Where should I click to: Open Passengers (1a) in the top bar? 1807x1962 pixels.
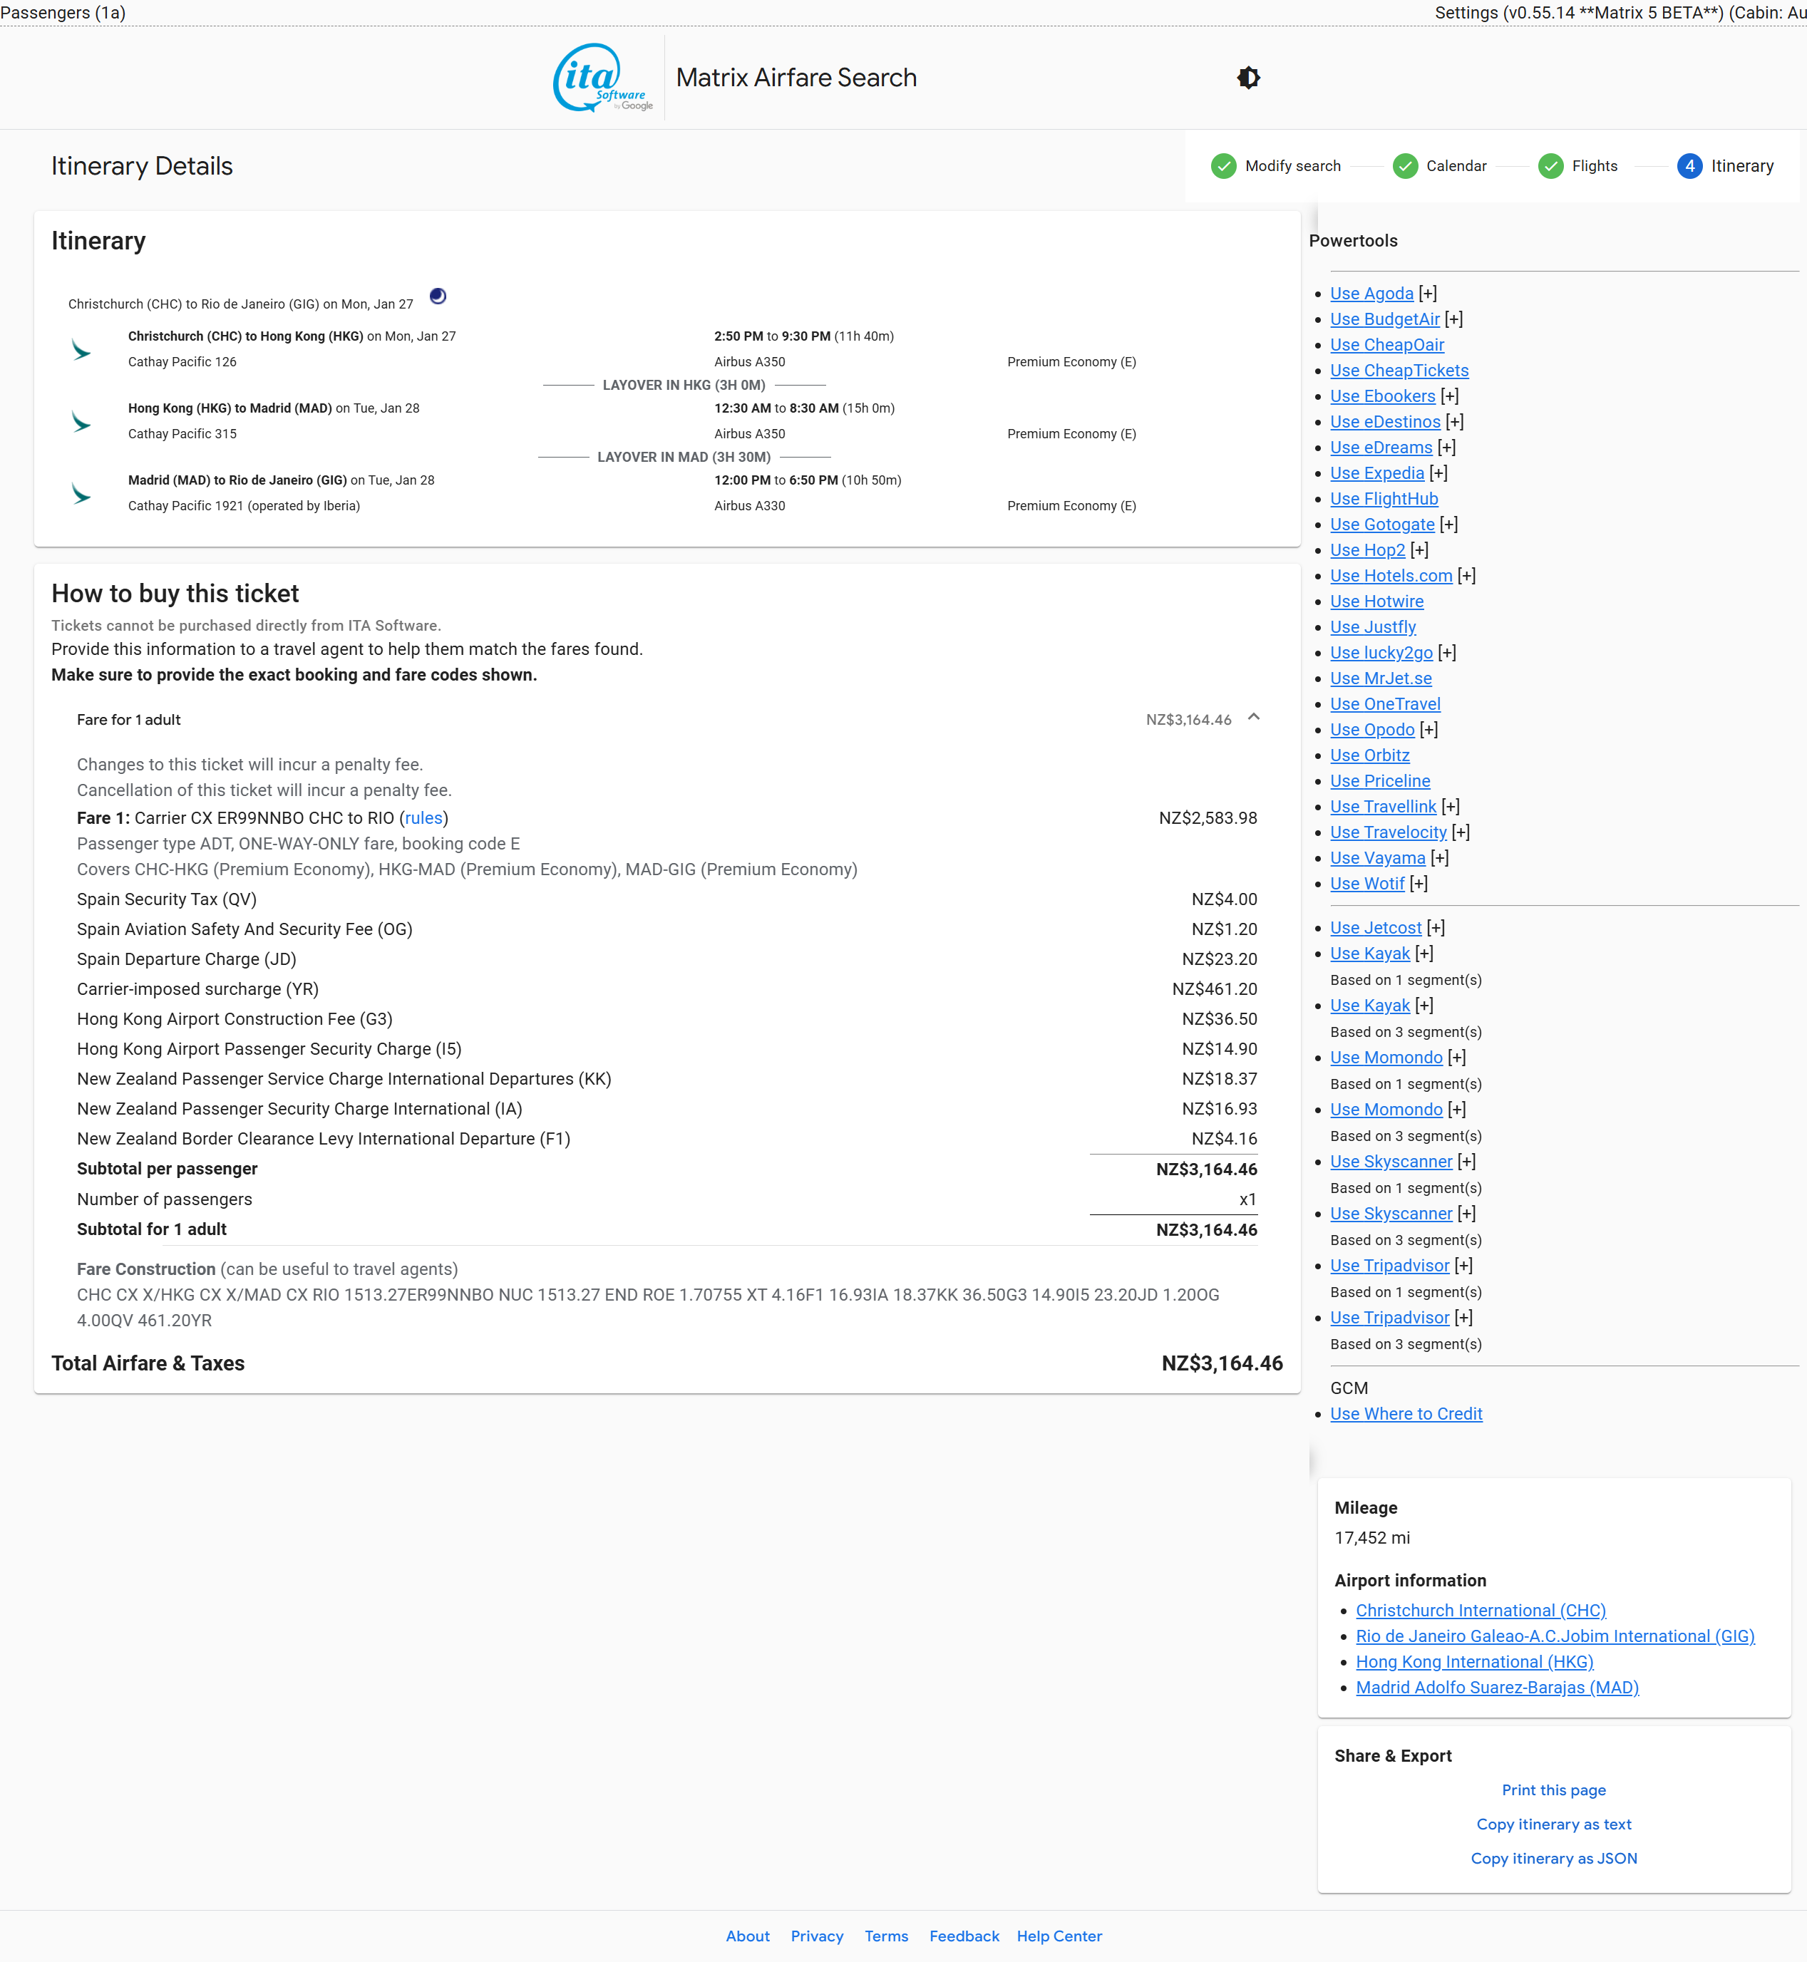point(63,13)
